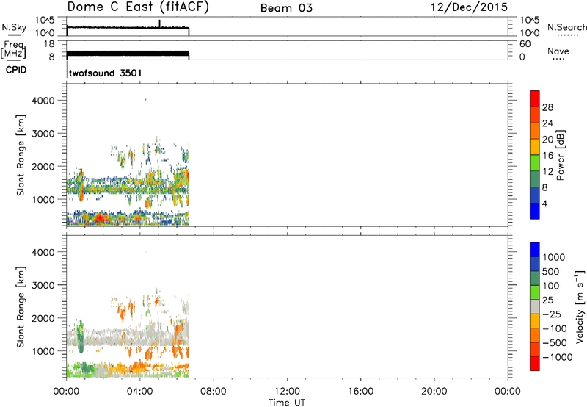
Task: Click the red swatch of Power colorbar
Action: click(x=535, y=98)
